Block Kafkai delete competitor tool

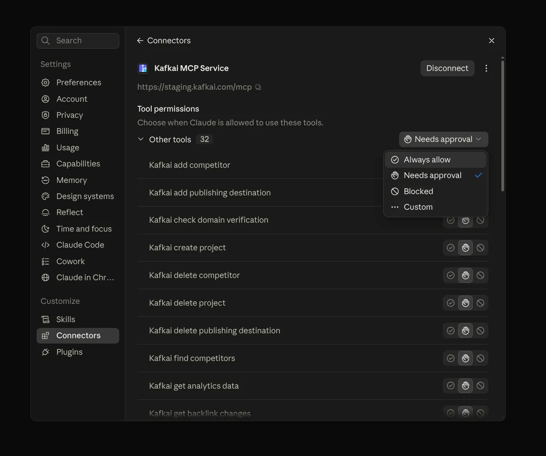click(480, 275)
